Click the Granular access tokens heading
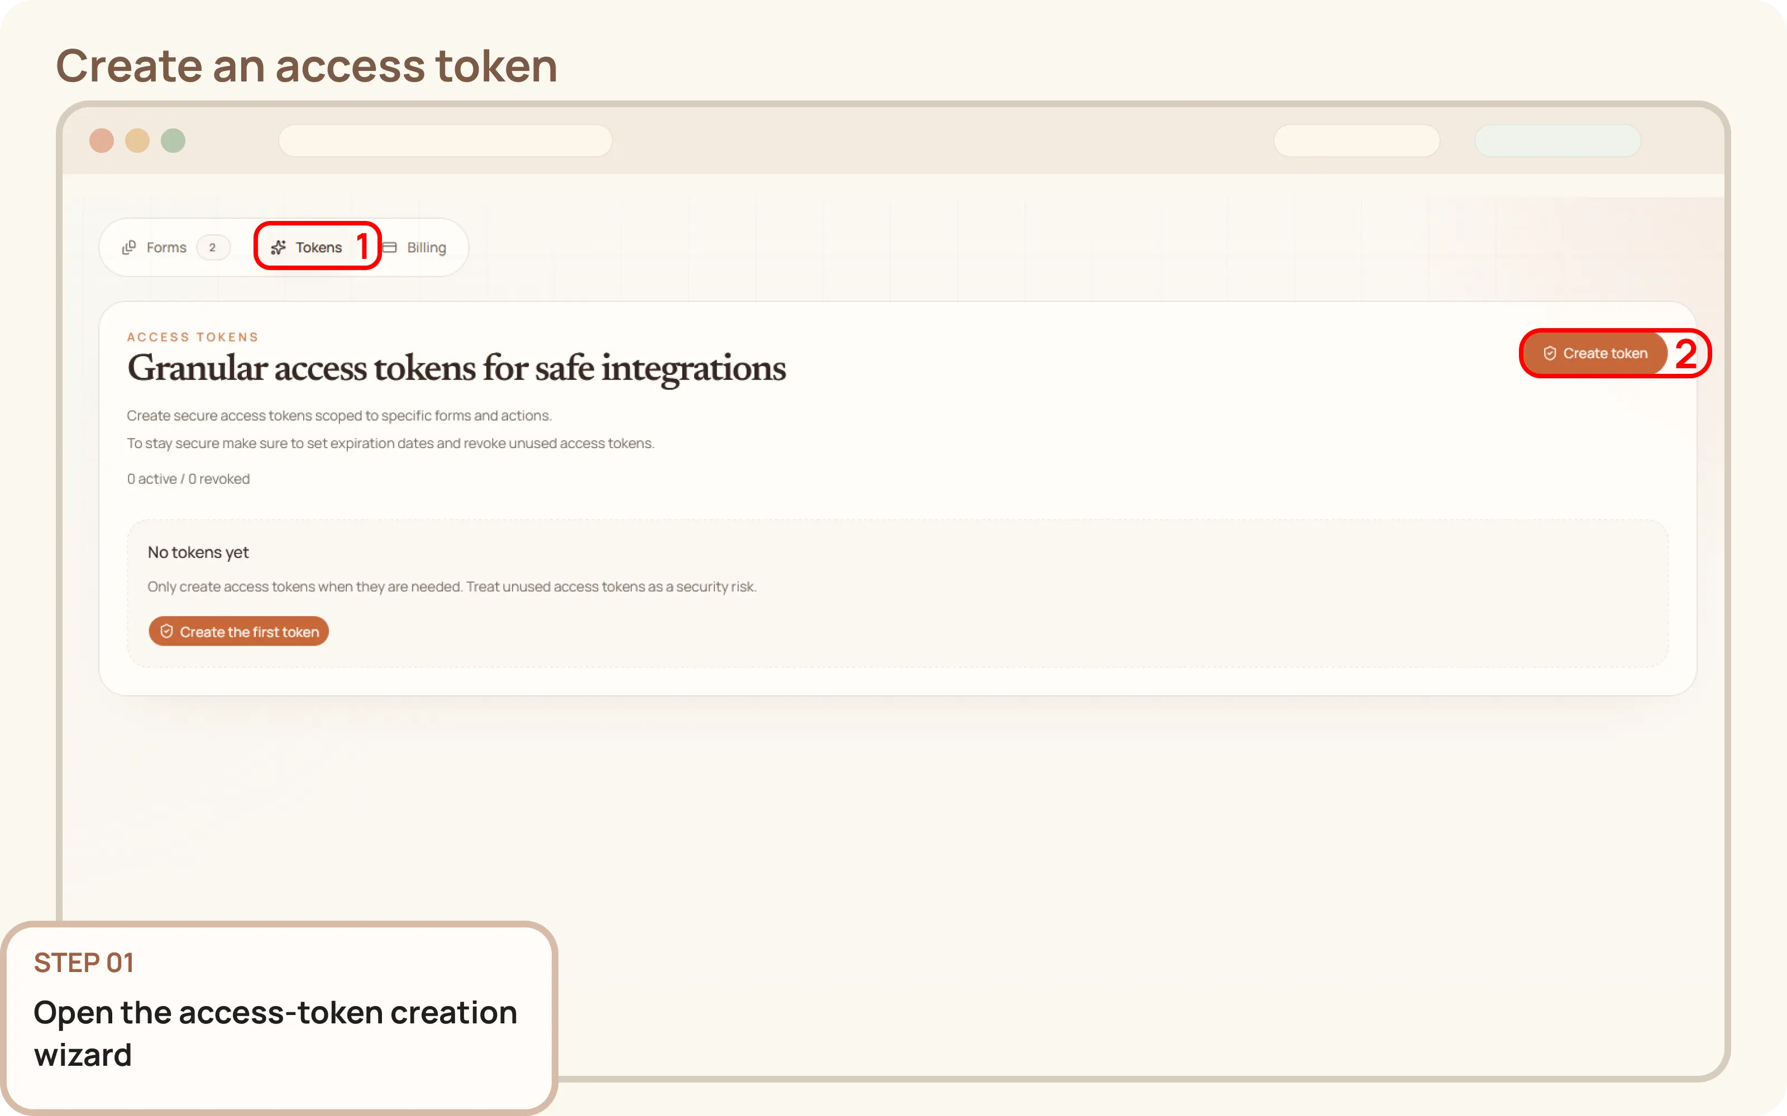This screenshot has height=1116, width=1787. click(456, 369)
